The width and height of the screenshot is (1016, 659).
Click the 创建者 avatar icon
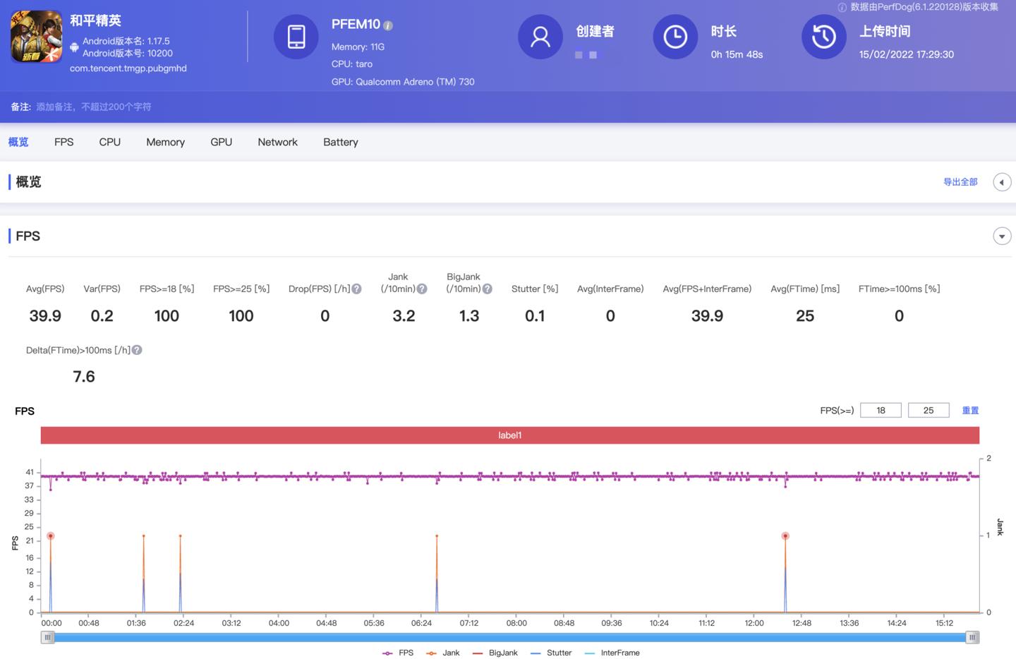coord(540,37)
